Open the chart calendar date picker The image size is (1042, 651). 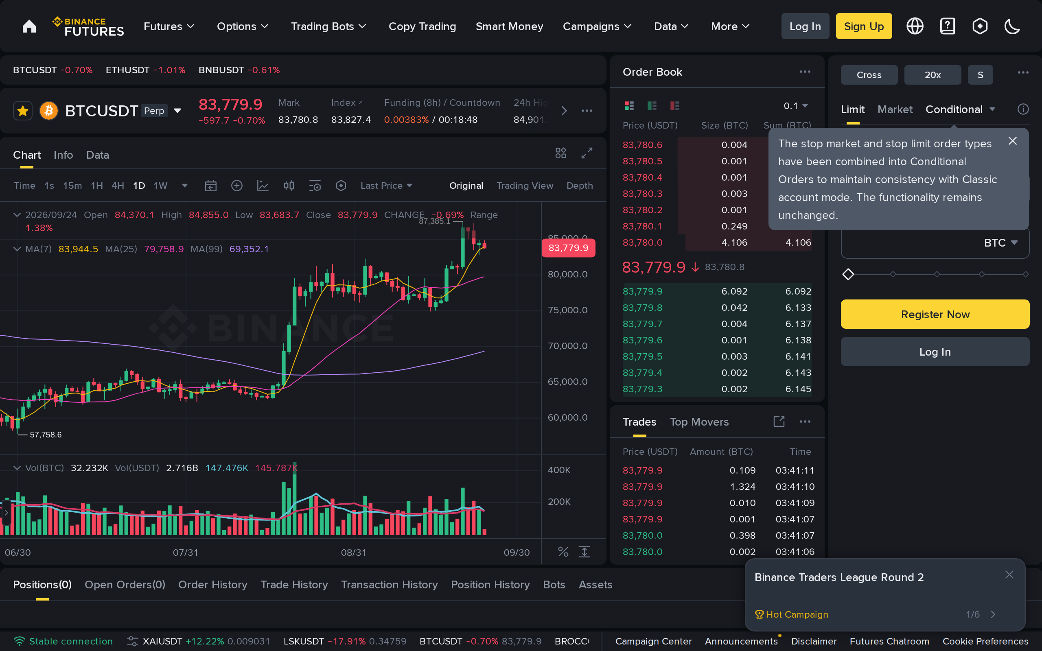click(210, 186)
